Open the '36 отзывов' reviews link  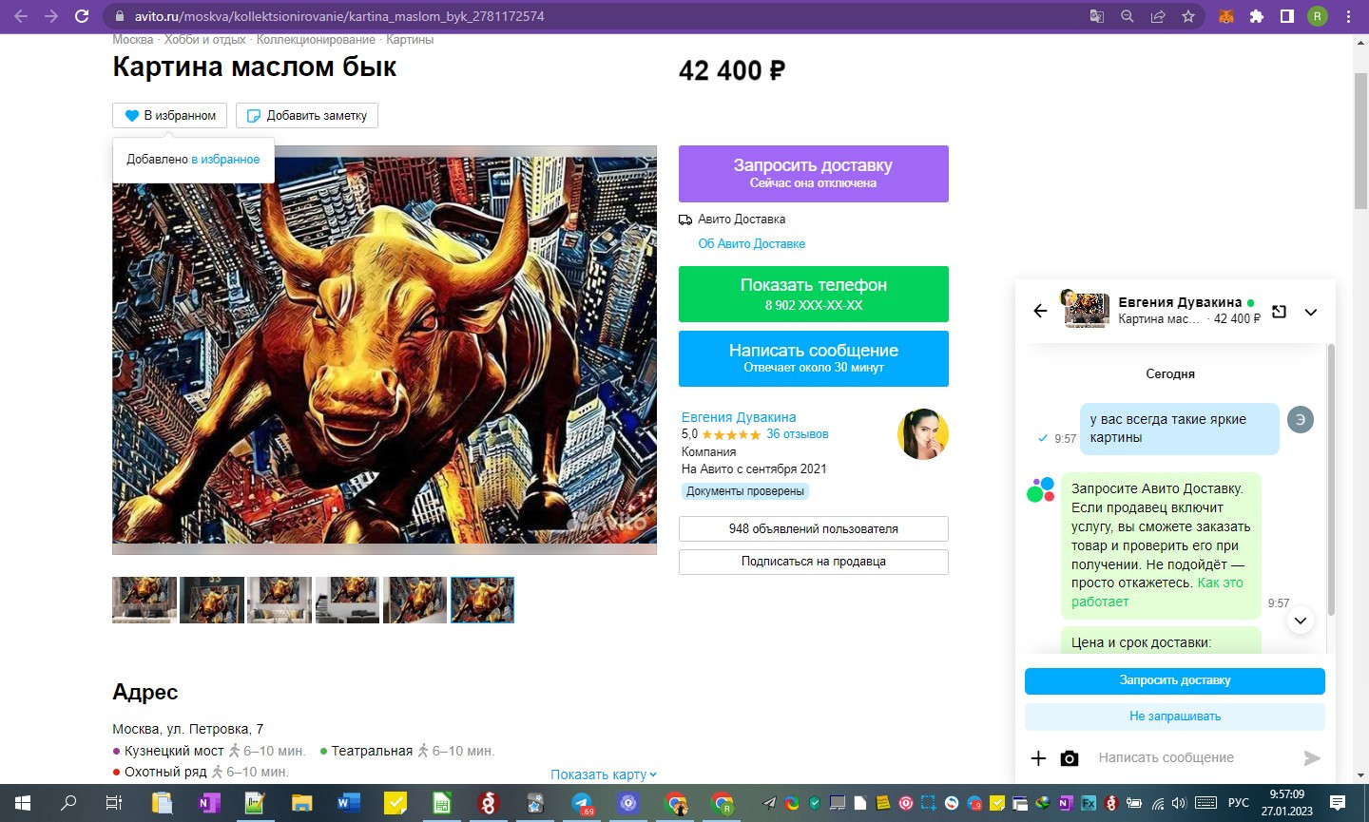point(797,434)
